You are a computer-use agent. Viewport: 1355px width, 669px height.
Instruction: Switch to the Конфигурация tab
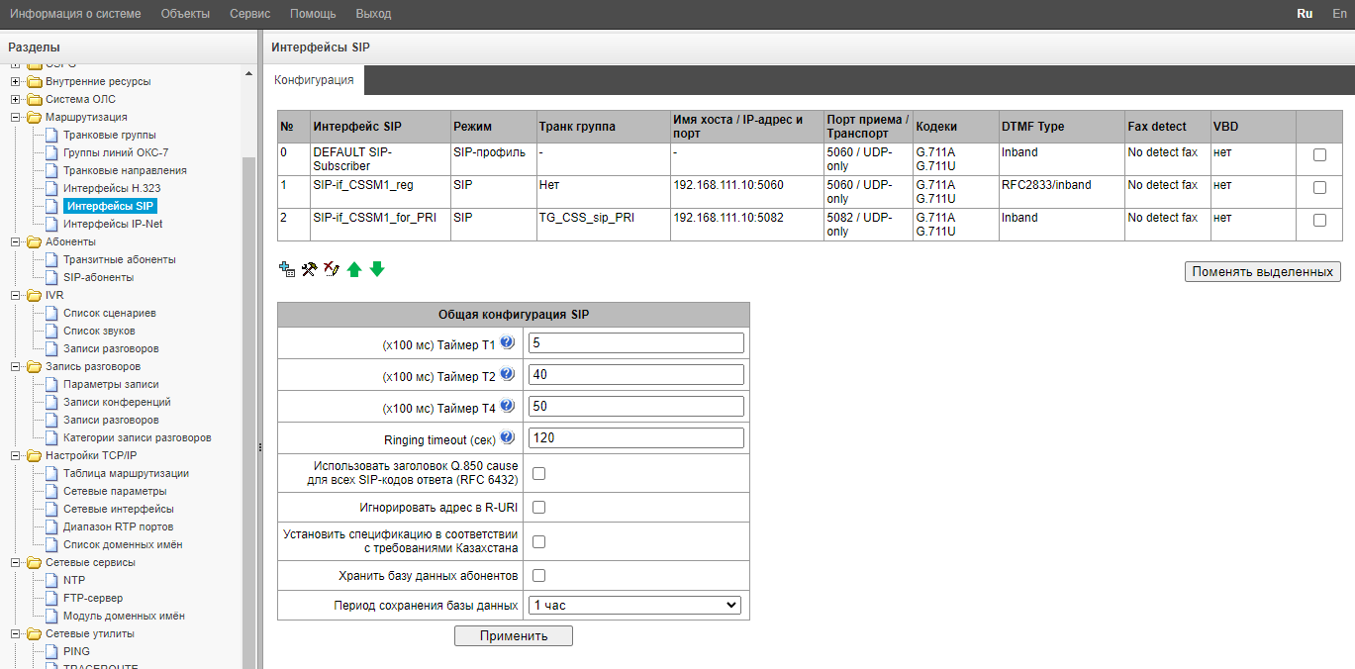pyautogui.click(x=314, y=80)
